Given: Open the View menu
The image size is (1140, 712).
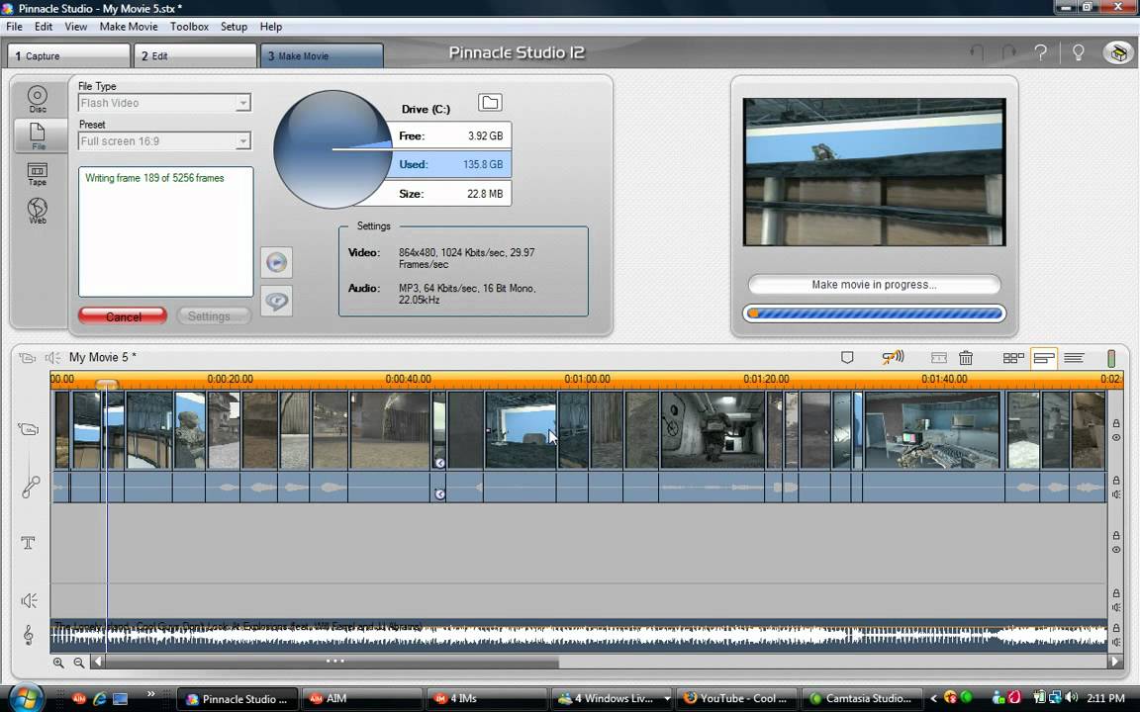Looking at the screenshot, I should coord(75,26).
